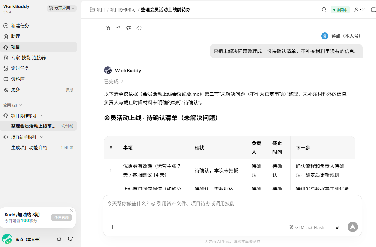The image size is (376, 247).
Task: Click the folder icon in the breadcrumb
Action: coord(92,10)
